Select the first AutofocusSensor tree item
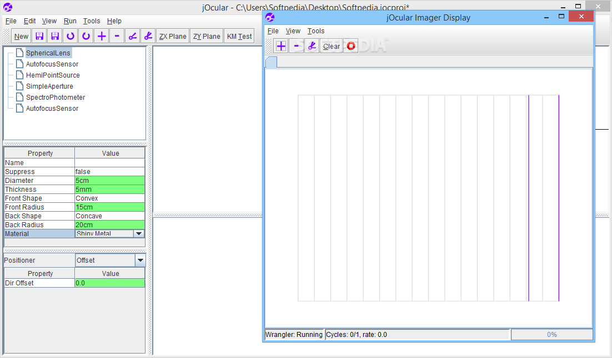The height and width of the screenshot is (358, 612). pos(52,64)
